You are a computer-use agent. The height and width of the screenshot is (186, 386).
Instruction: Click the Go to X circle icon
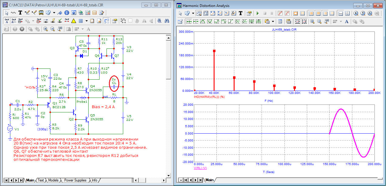click(356, 13)
